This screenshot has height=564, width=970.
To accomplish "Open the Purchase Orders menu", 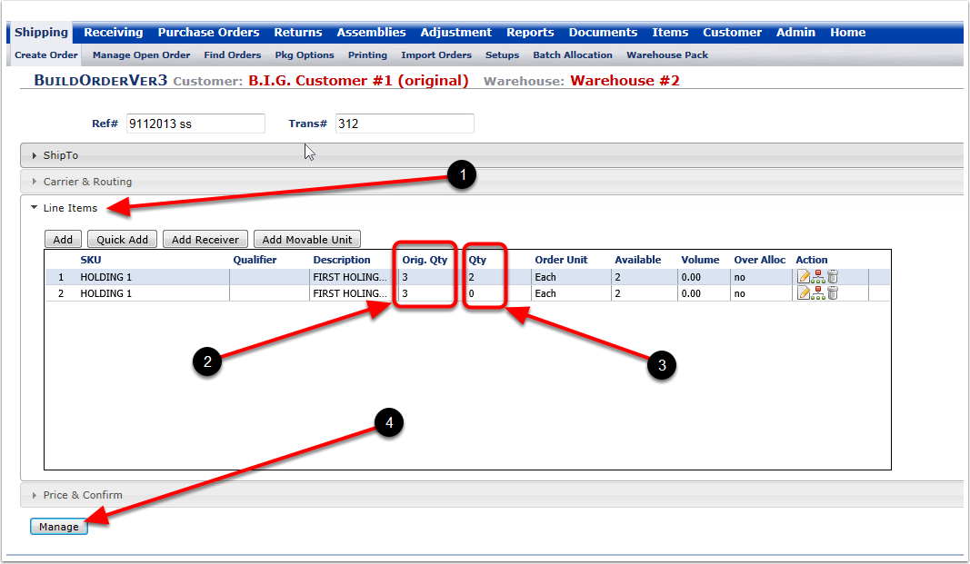I will pos(208,32).
